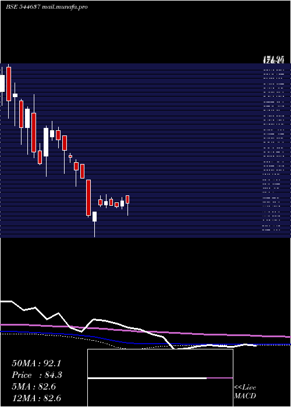Click the last red candle on the chart

pos(127,199)
